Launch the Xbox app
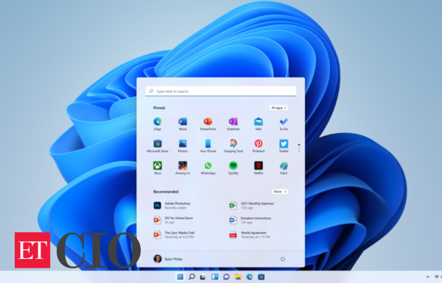 pos(158,168)
